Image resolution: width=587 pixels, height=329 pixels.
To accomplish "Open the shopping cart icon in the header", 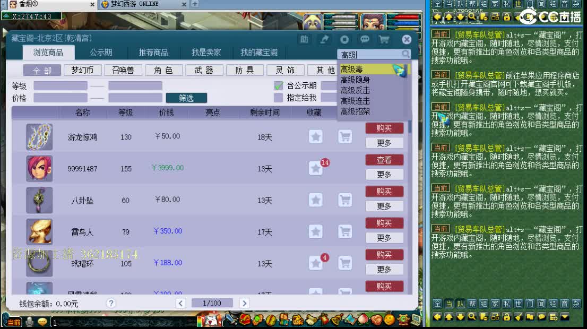I will [384, 39].
